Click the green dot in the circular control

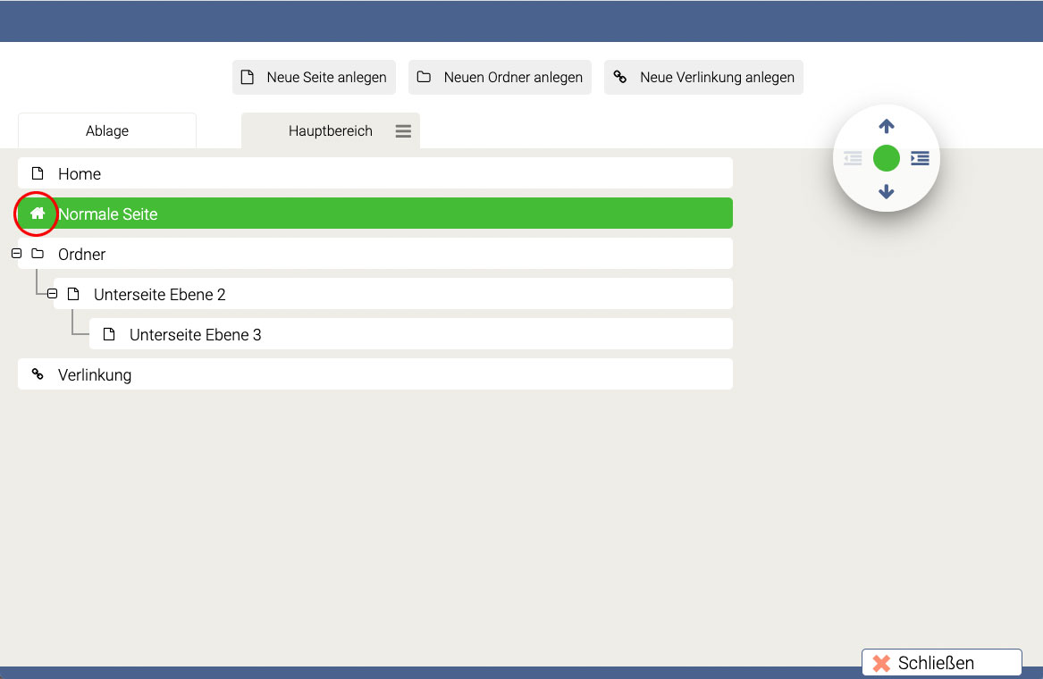click(x=886, y=158)
